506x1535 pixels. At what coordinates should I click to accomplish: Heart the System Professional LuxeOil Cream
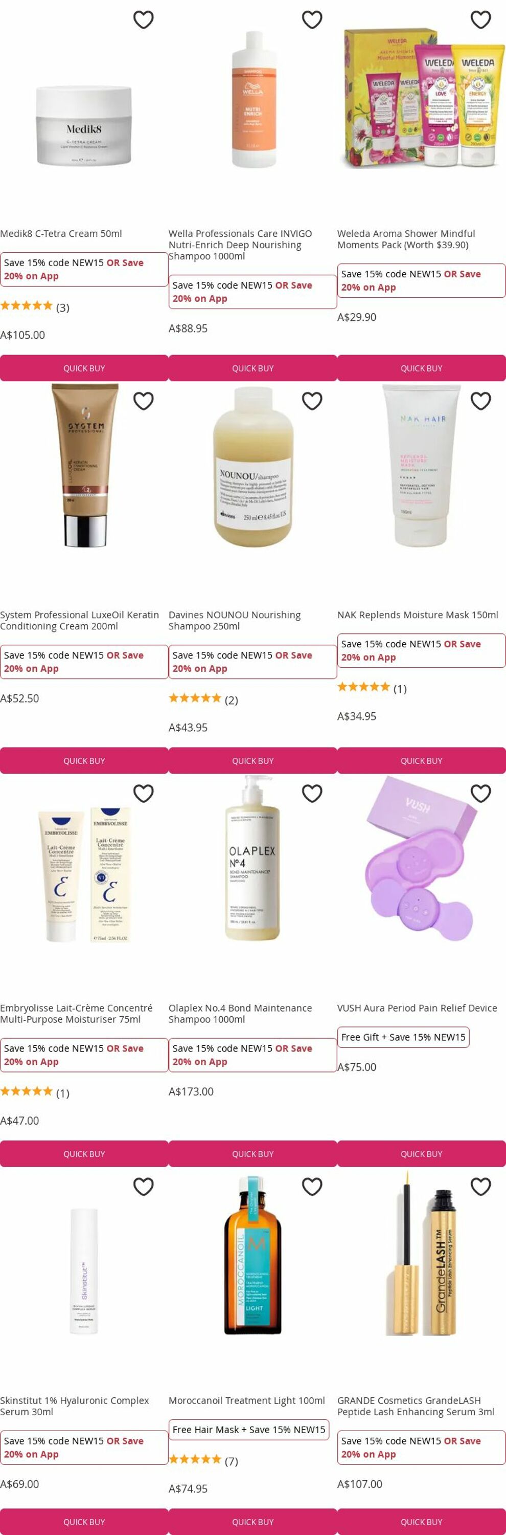click(144, 401)
